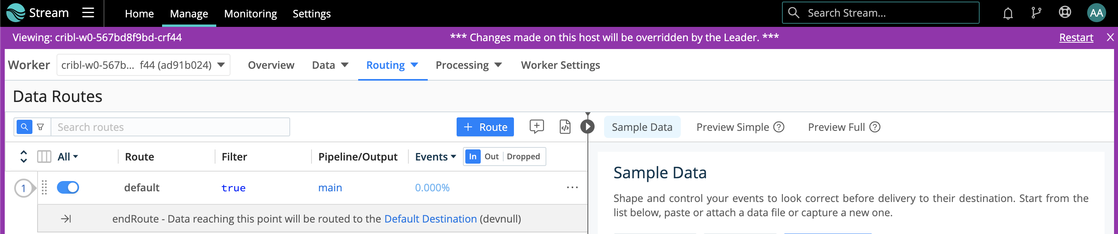Screen dimensions: 1118x234
Task: Click the add Route button
Action: pos(485,127)
